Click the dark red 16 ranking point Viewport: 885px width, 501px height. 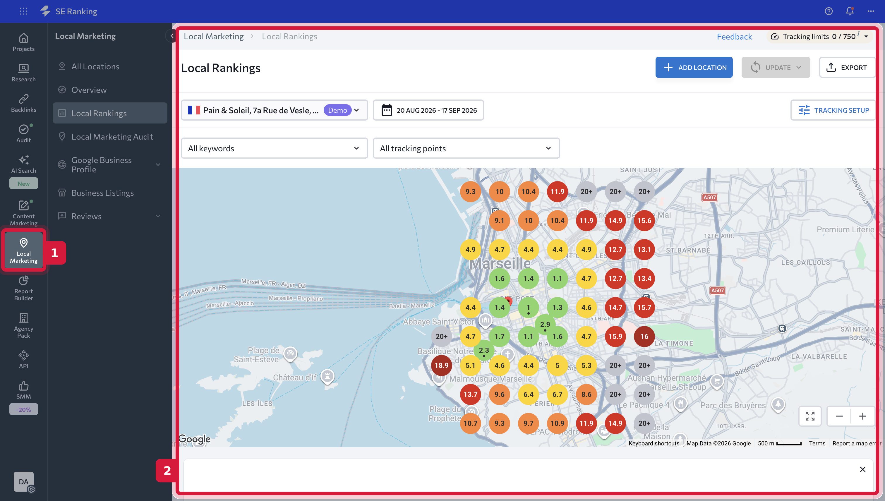[644, 337]
